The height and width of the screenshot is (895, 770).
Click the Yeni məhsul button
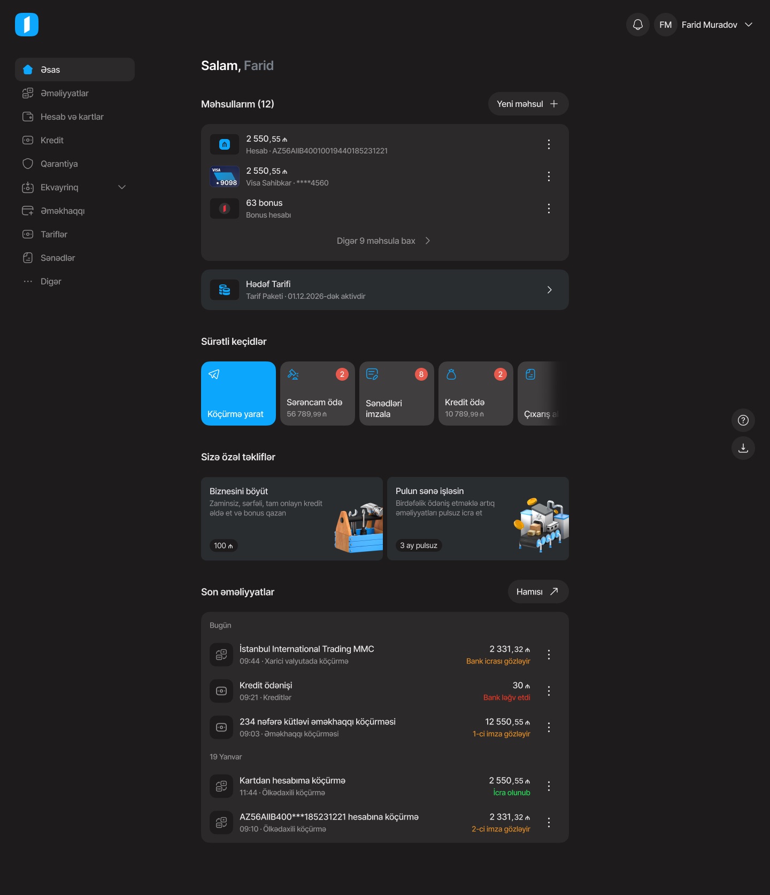coord(528,104)
